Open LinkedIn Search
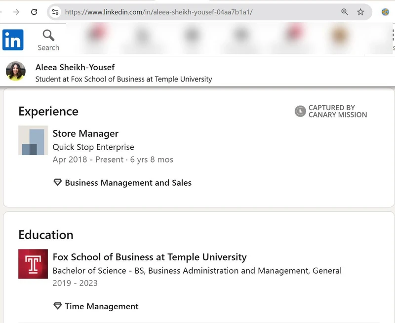395x323 pixels. tap(48, 40)
